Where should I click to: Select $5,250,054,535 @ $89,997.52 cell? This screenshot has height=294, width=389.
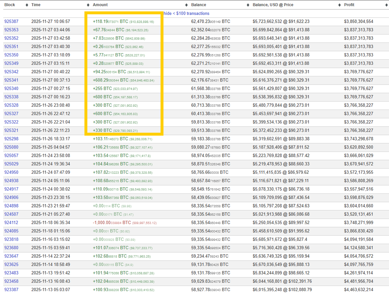click(x=281, y=223)
